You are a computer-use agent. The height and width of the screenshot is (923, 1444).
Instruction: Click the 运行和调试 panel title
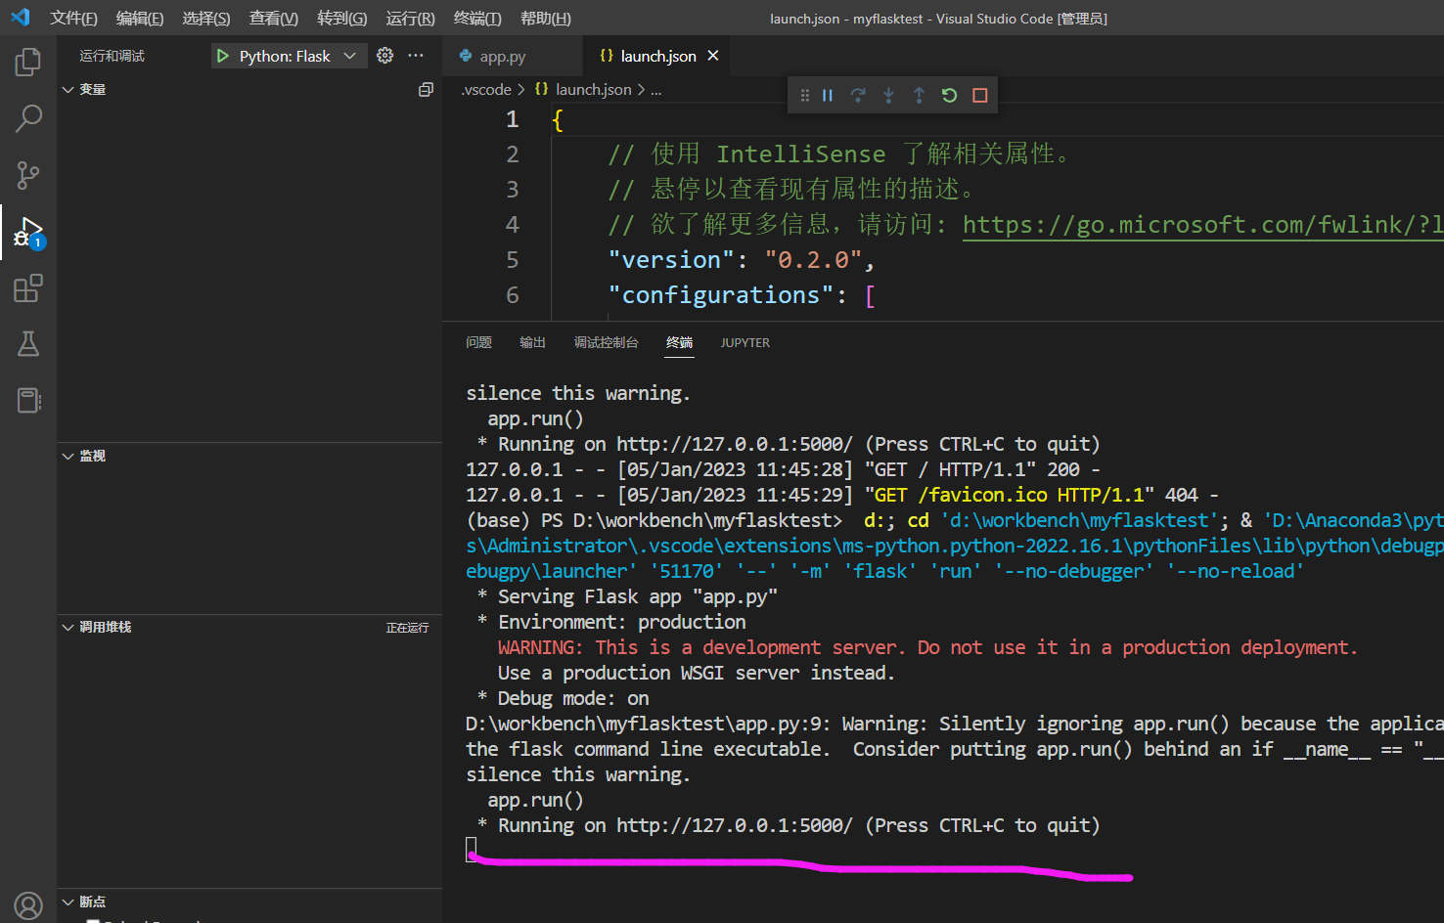[112, 57]
